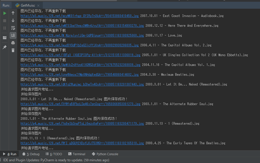Pin the run tab with pin icon
The image size is (260, 163).
click(5, 47)
